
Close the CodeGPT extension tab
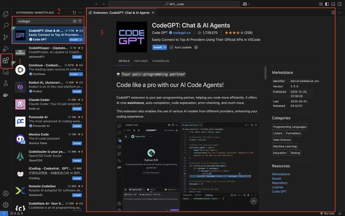153,13
